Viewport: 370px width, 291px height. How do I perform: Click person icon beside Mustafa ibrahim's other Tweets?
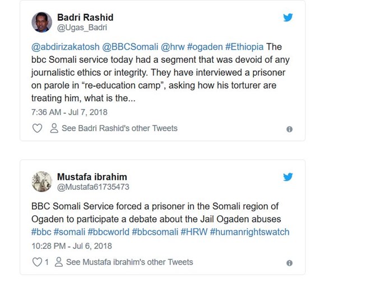pos(58,262)
